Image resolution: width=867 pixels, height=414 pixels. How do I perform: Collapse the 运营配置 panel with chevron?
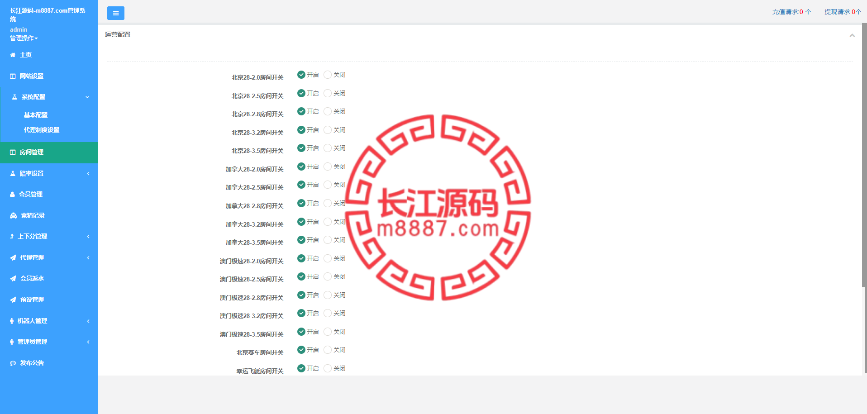(x=852, y=35)
